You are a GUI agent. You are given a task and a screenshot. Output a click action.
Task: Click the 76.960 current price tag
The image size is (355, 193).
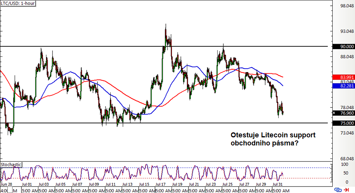[x=345, y=113]
